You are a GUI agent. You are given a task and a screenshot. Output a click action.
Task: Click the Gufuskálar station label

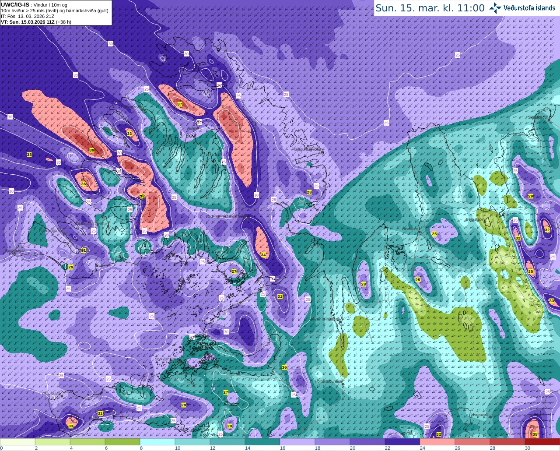51,394
